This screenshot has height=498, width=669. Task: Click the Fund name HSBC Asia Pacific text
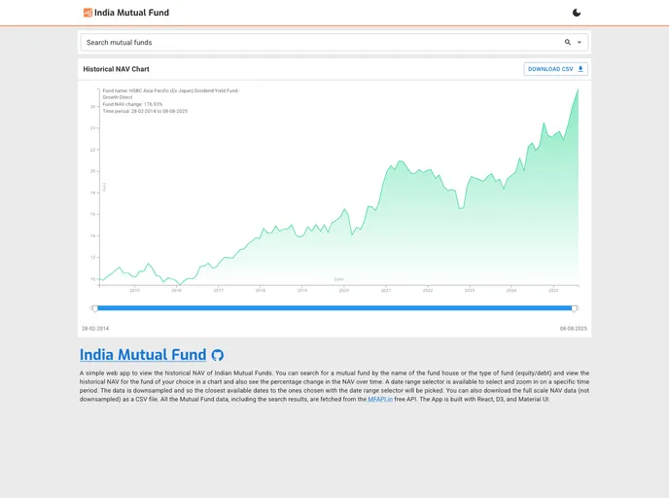coord(171,94)
